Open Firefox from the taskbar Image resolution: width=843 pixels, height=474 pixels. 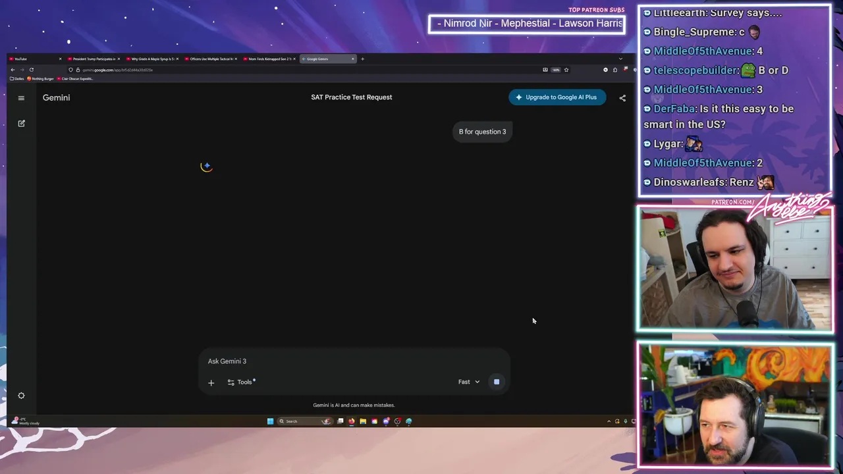(x=352, y=421)
